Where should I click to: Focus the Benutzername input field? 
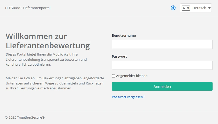pyautogui.click(x=162, y=44)
